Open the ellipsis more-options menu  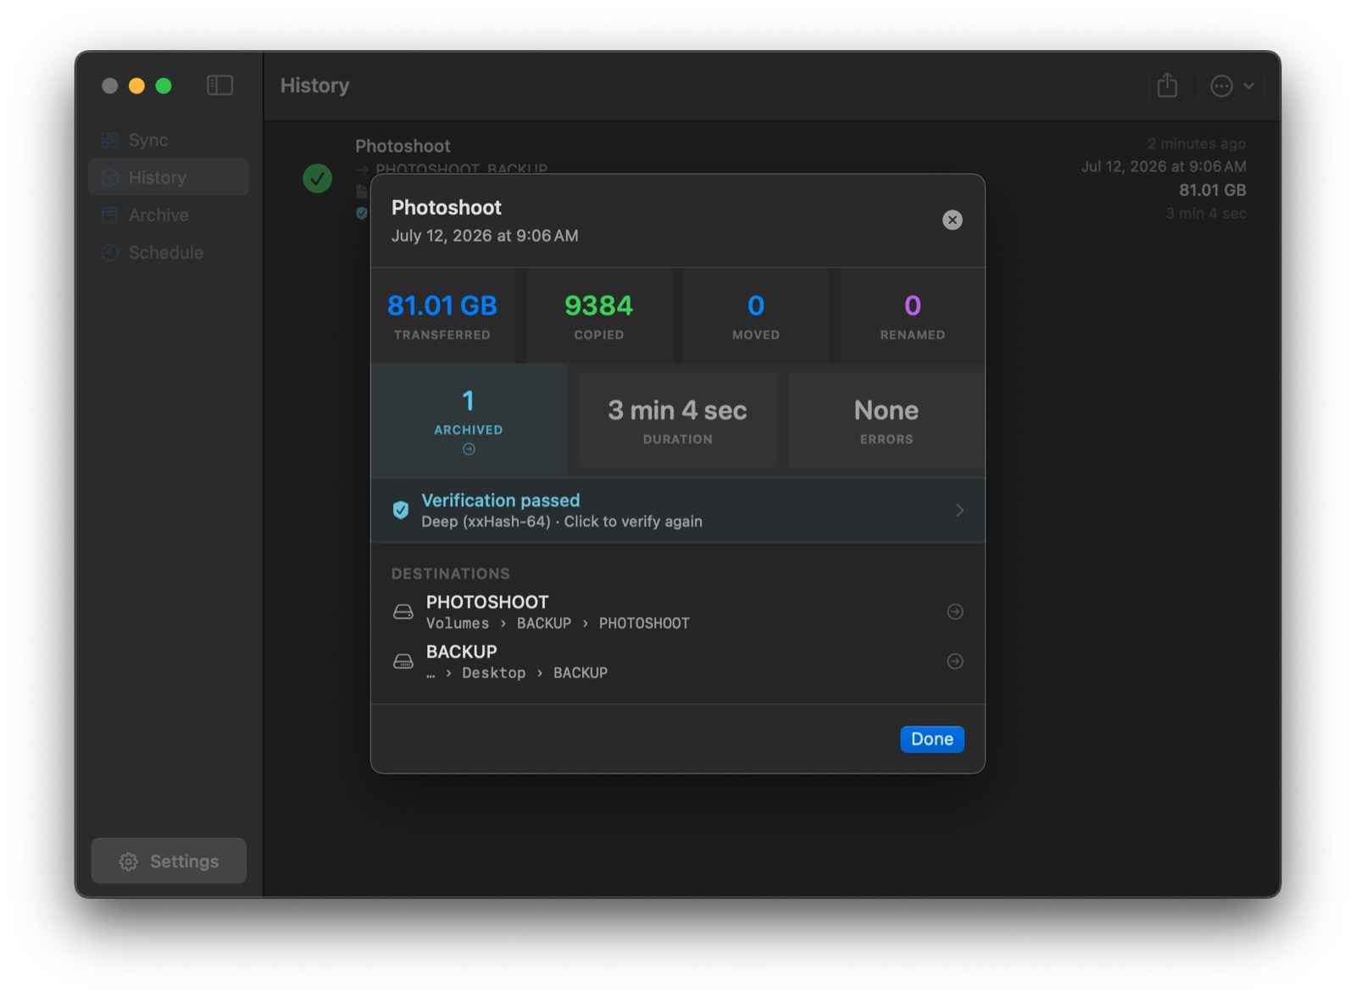pos(1231,86)
